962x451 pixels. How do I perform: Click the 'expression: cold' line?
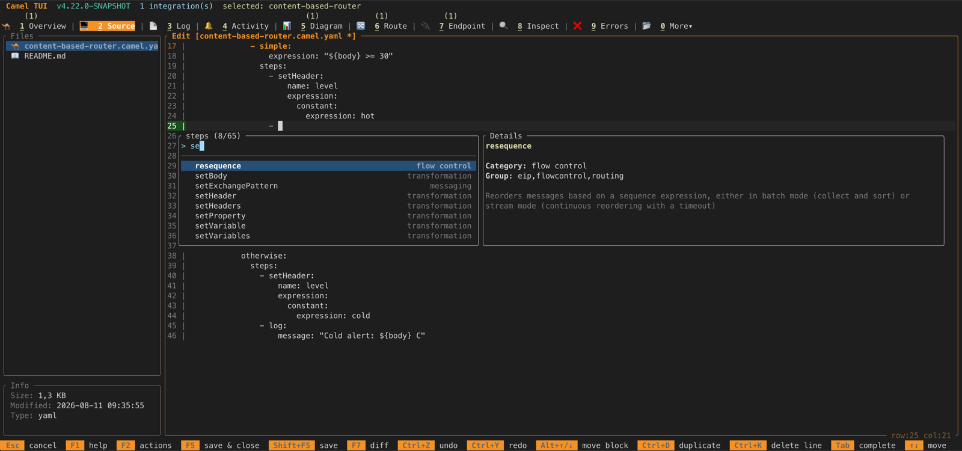click(333, 316)
